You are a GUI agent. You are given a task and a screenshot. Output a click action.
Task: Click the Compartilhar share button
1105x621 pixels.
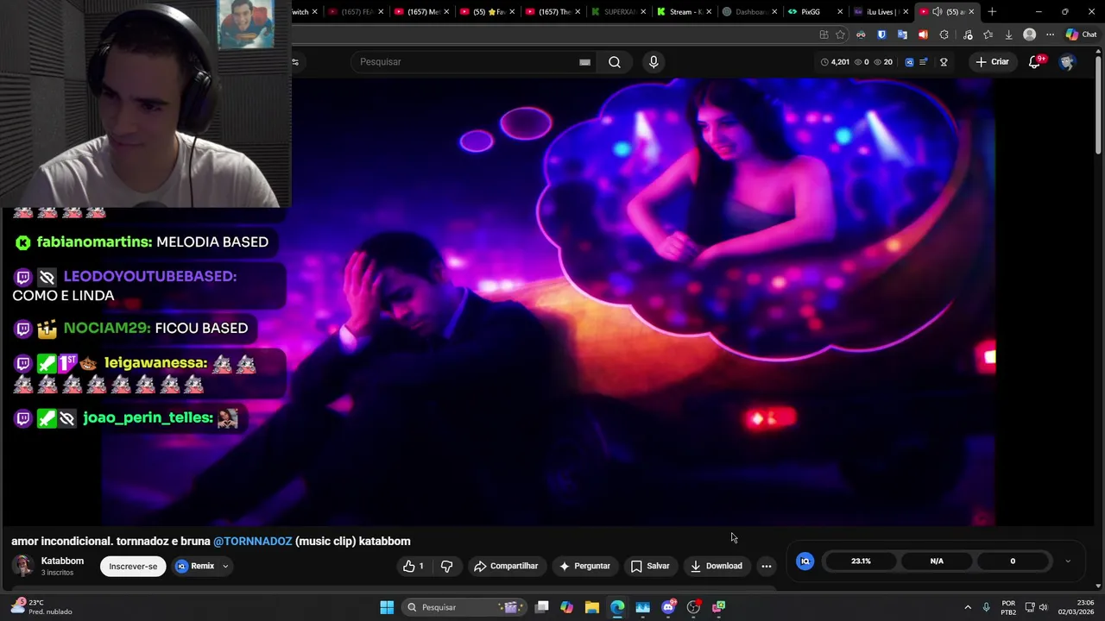tap(506, 566)
